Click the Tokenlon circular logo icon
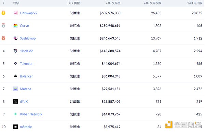 tap(16, 64)
